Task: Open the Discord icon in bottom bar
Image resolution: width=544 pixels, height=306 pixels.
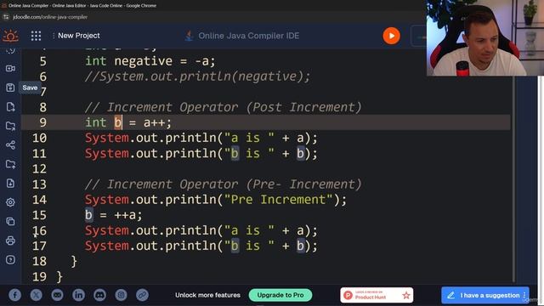Action: pyautogui.click(x=100, y=295)
